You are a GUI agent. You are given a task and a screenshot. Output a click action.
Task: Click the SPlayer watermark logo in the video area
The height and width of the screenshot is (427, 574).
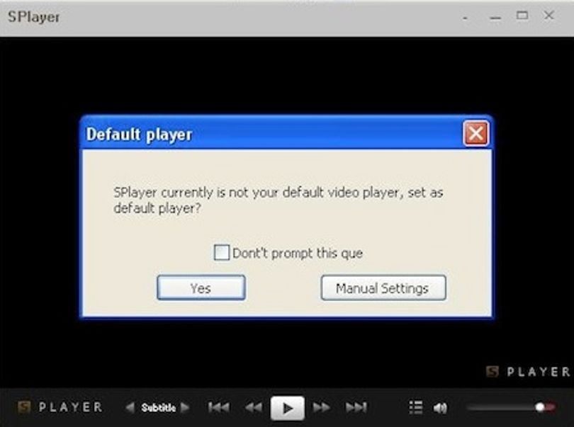[528, 372]
